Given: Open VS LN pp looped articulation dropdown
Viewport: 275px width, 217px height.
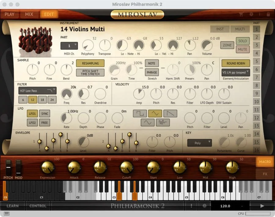Looking at the screenshot, I should point(236,73).
